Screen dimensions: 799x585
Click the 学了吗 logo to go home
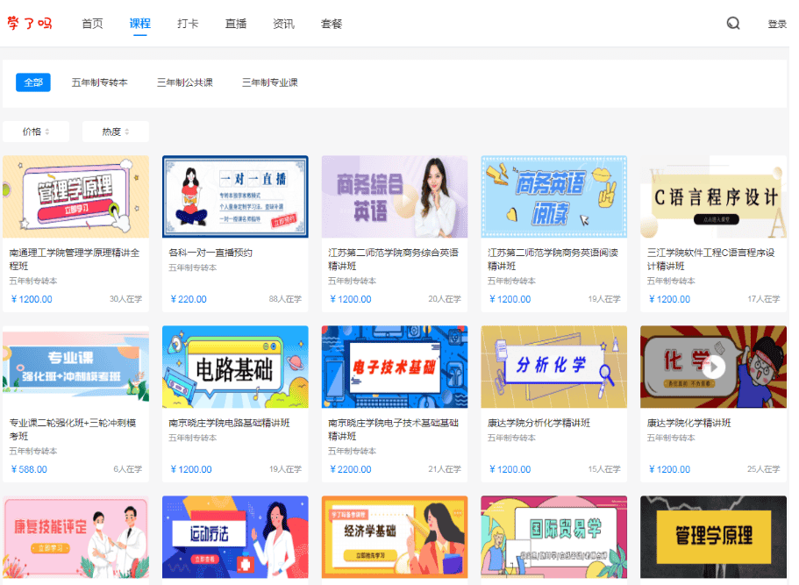click(x=30, y=24)
